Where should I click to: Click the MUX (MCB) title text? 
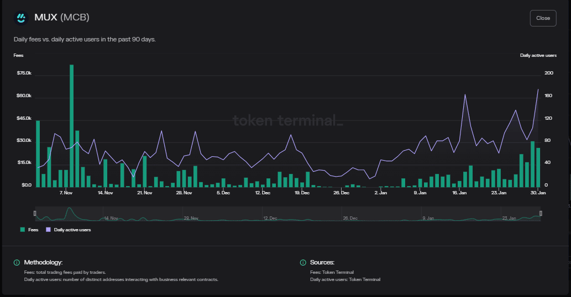pos(62,18)
